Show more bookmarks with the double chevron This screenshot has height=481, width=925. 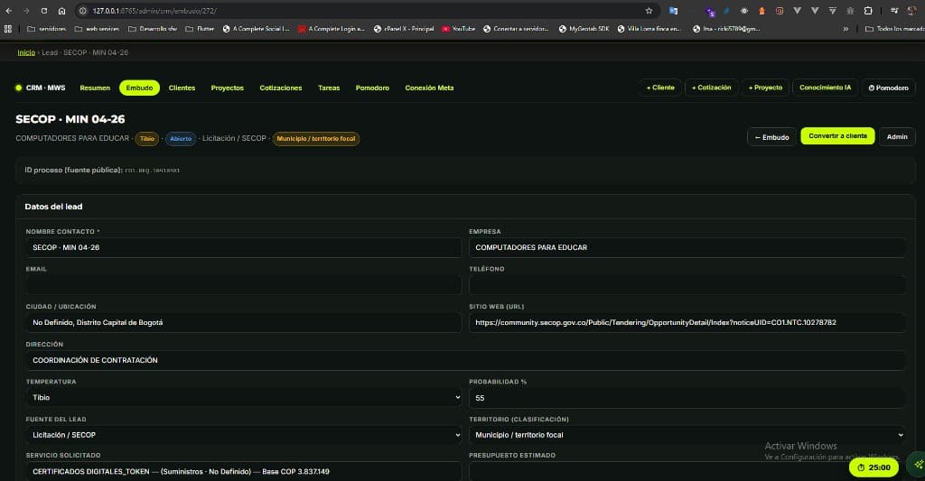(x=846, y=28)
